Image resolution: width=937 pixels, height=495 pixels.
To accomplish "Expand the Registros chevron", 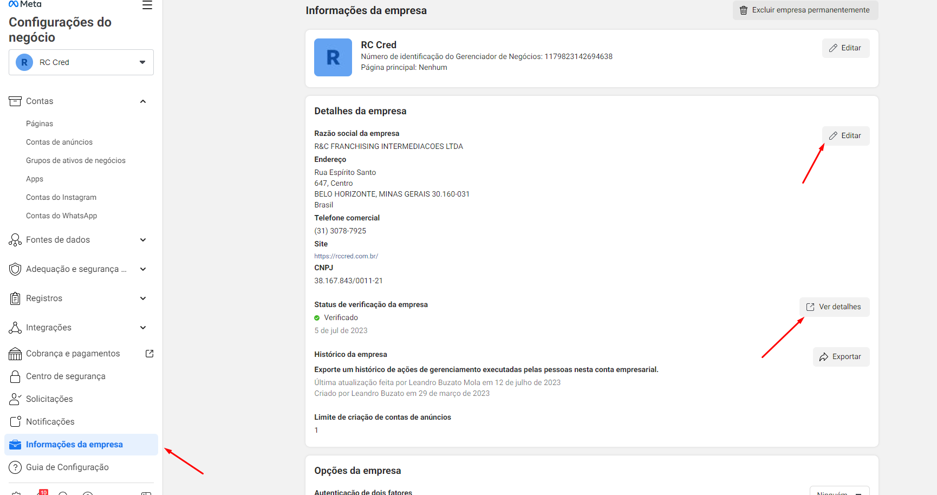I will pos(143,298).
